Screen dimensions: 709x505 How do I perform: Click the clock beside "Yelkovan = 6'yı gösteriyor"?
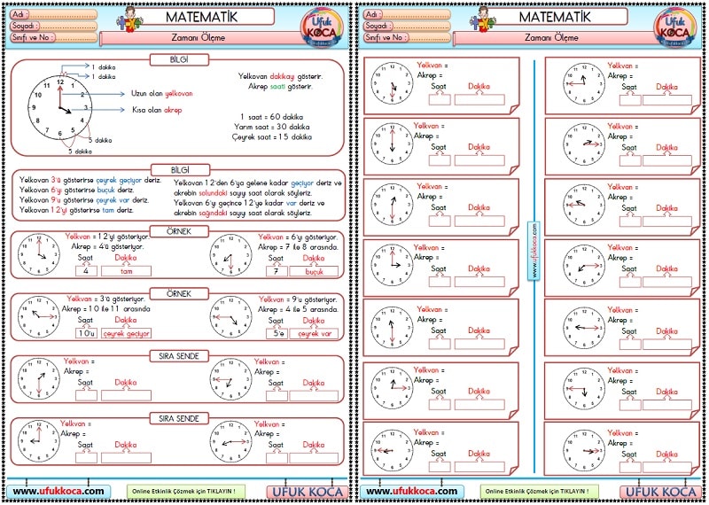point(231,255)
